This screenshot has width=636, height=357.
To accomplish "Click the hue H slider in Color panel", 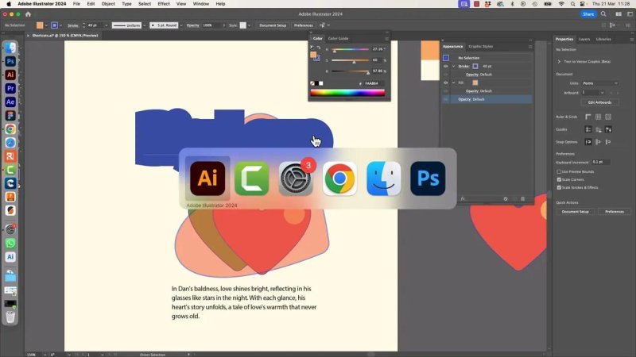I will pos(350,49).
